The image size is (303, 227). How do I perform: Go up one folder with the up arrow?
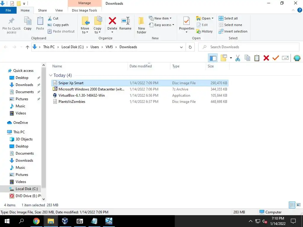27,47
